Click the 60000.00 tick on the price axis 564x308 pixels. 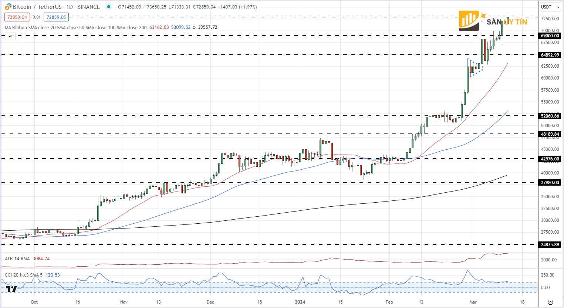pos(550,78)
